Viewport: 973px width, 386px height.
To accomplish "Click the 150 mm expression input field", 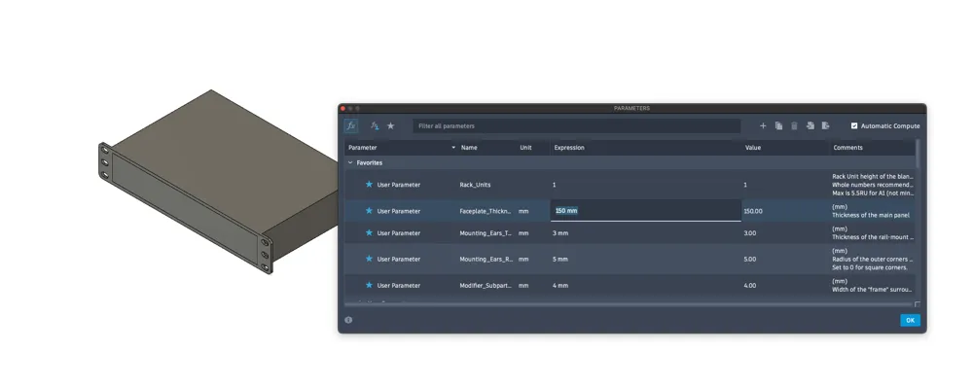I will coord(645,210).
